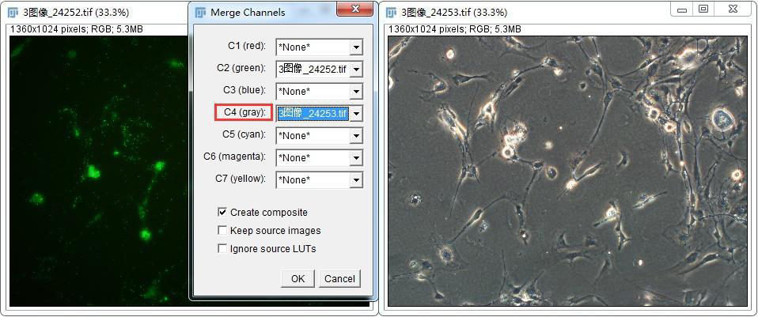The image size is (758, 317).
Task: Enable Keep source images option
Action: click(x=222, y=230)
